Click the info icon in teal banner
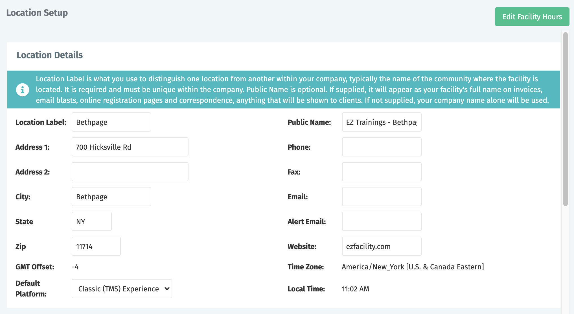Viewport: 574px width, 314px height. point(23,90)
